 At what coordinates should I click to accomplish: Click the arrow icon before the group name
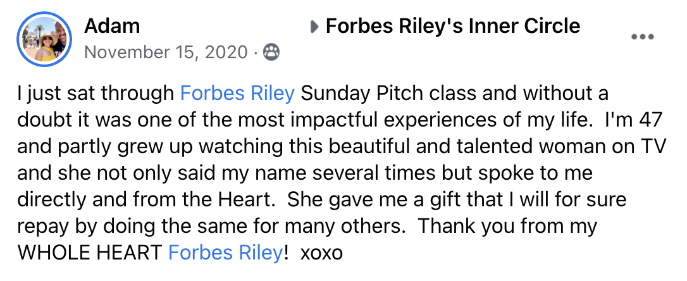coord(314,27)
